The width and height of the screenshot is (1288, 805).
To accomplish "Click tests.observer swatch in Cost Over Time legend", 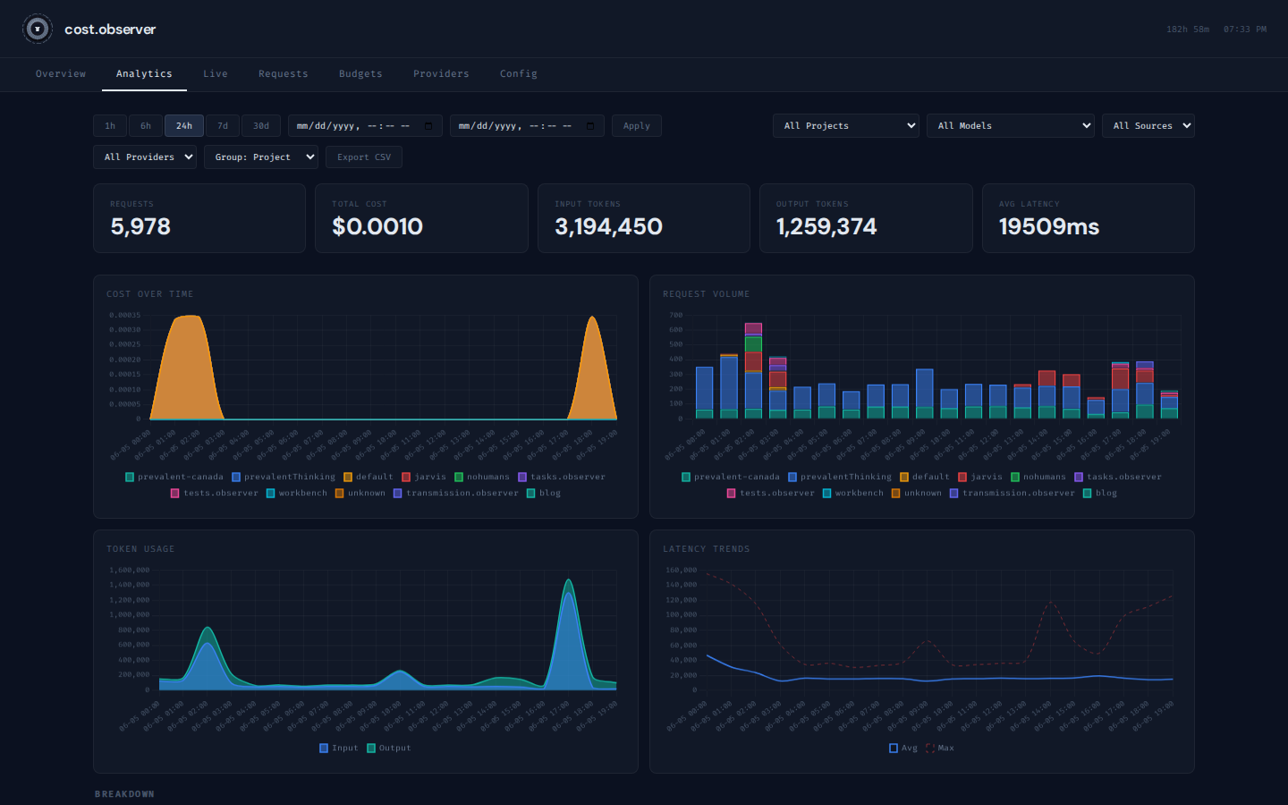I will click(175, 493).
